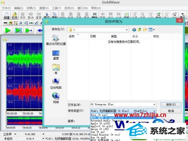Click the Set marker (选标) toolbar icon

127,15
